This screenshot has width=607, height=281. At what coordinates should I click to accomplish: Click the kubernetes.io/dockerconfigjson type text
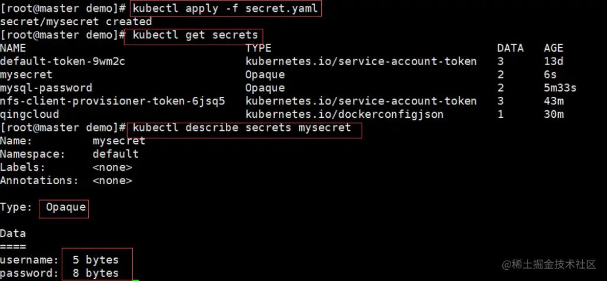click(x=344, y=114)
